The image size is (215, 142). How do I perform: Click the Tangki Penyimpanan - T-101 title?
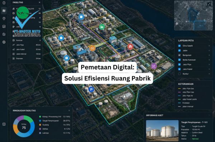point(194,122)
